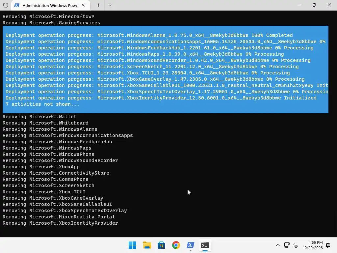Open the network status tray icon
337x253 pixels.
pyautogui.click(x=287, y=245)
